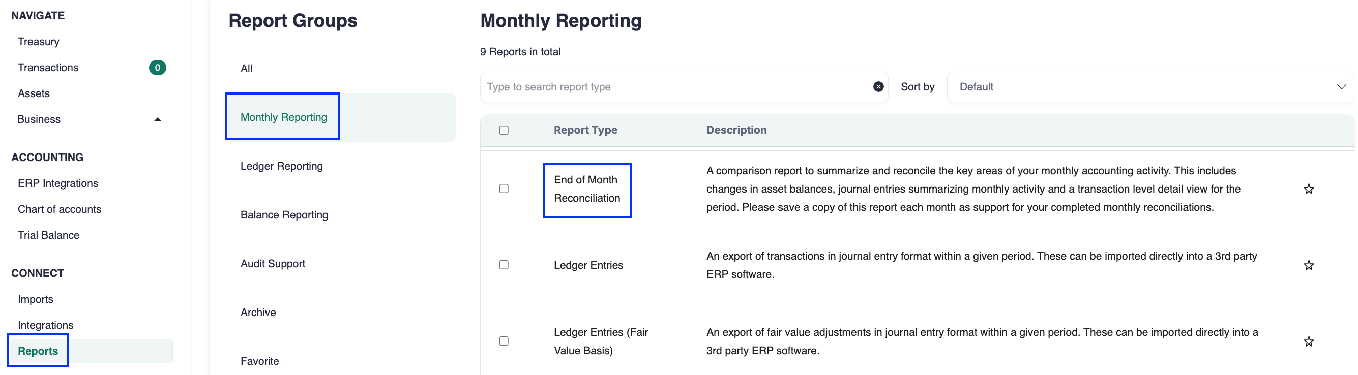View the Favorite report group
Screen dimensions: 1358x375
point(259,361)
